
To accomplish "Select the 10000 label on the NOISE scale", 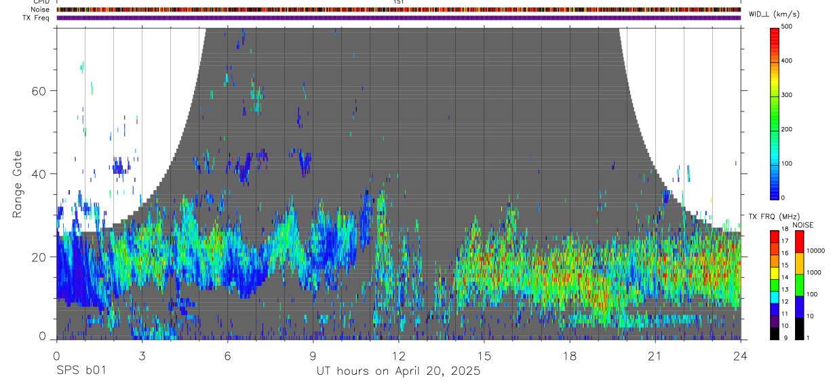I will tap(816, 251).
